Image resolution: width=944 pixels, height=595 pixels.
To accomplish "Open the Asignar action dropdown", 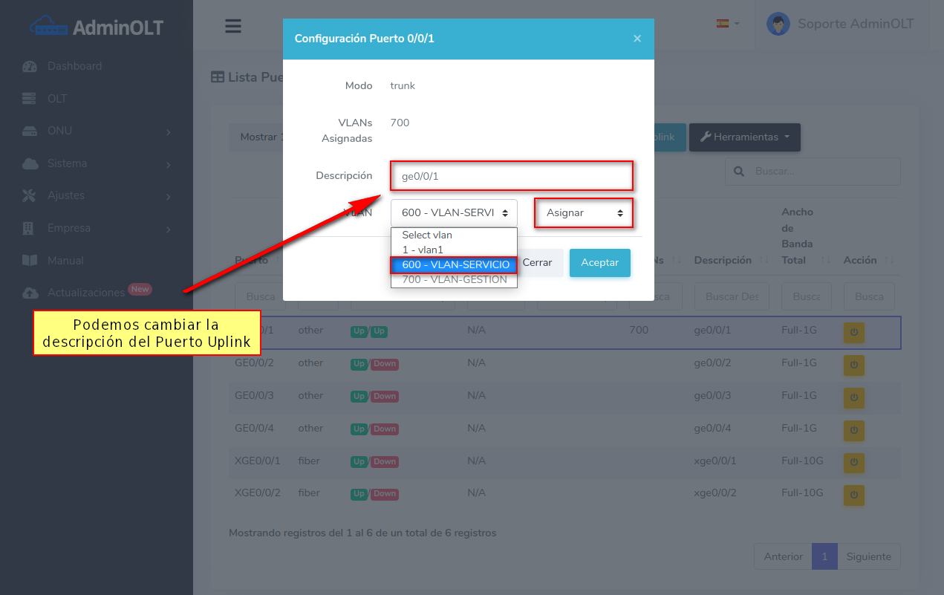I will 585,213.
